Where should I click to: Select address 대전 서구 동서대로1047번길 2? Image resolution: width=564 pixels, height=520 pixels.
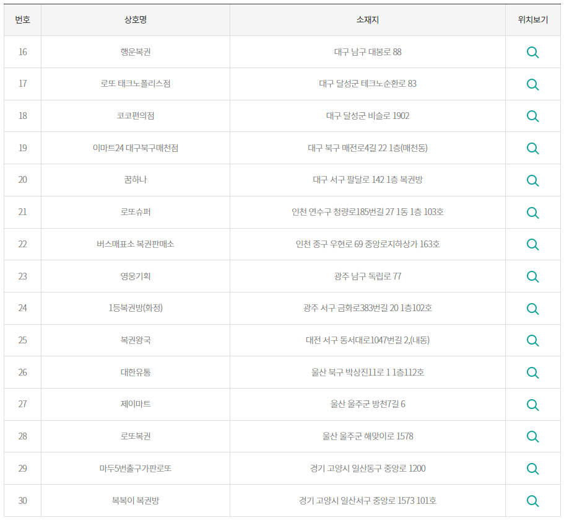[x=357, y=340]
